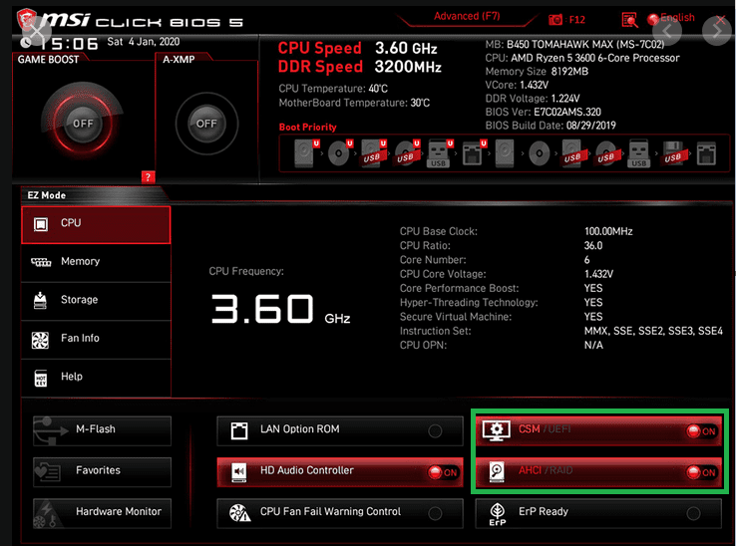
Task: Select the UEFI USB hard disk boot device
Action: [374, 152]
